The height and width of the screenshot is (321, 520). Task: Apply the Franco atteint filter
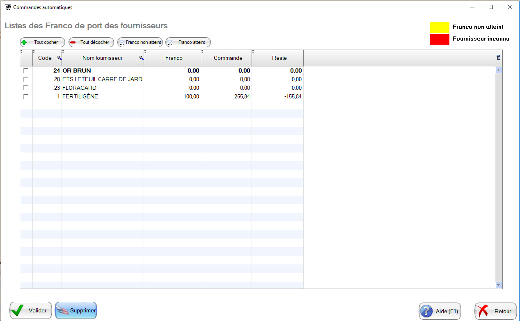188,42
